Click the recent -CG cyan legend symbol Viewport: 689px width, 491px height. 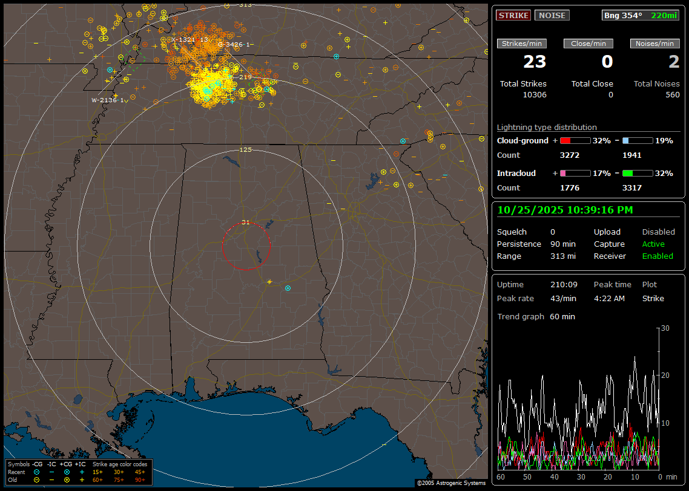[37, 472]
